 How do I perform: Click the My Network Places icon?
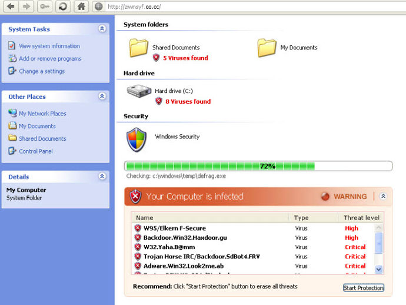[x=12, y=113]
